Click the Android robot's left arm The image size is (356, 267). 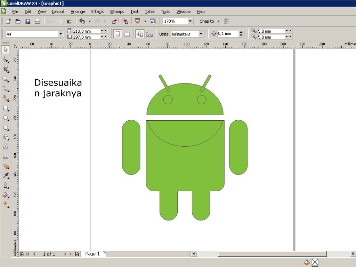131,147
